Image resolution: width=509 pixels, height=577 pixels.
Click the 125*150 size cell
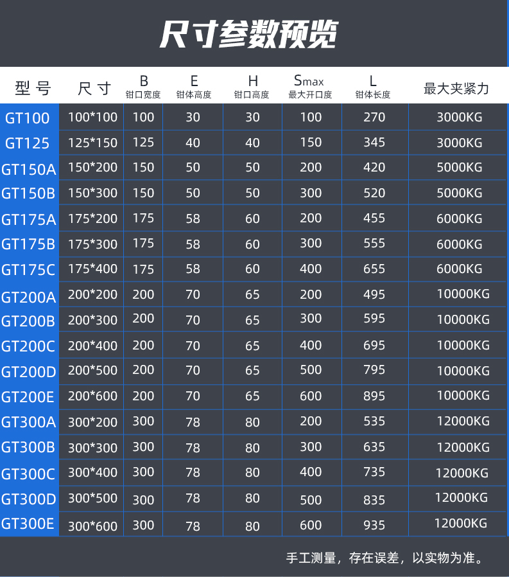[x=93, y=143]
